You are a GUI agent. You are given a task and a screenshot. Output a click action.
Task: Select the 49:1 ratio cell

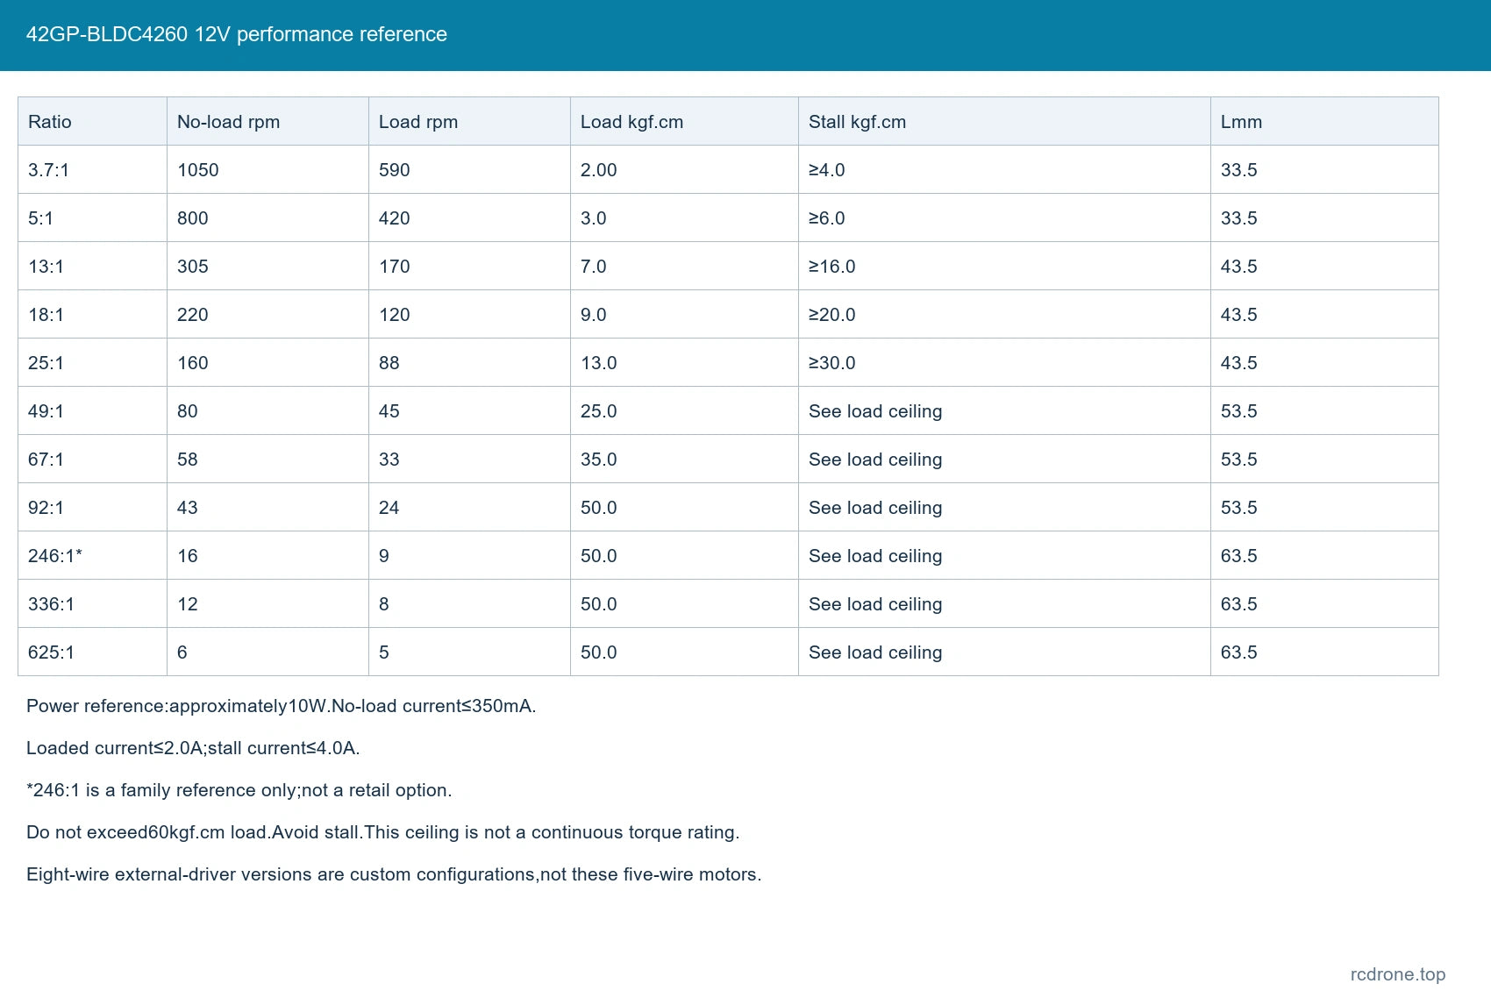pyautogui.click(x=92, y=410)
